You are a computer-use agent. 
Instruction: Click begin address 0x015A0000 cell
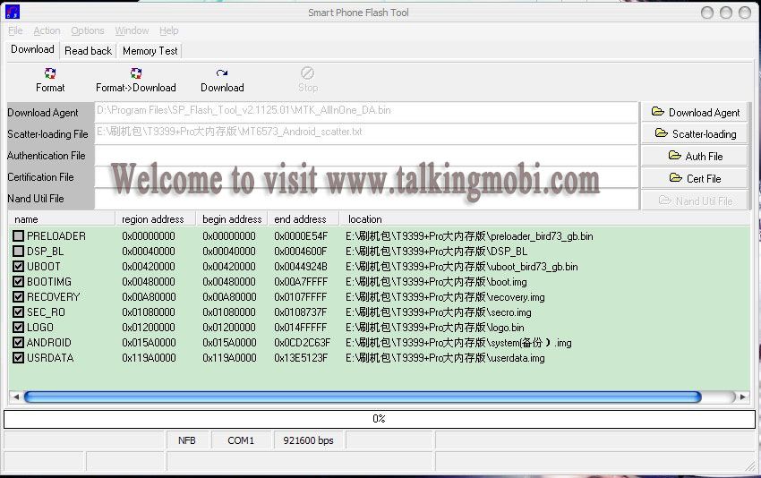(x=229, y=343)
